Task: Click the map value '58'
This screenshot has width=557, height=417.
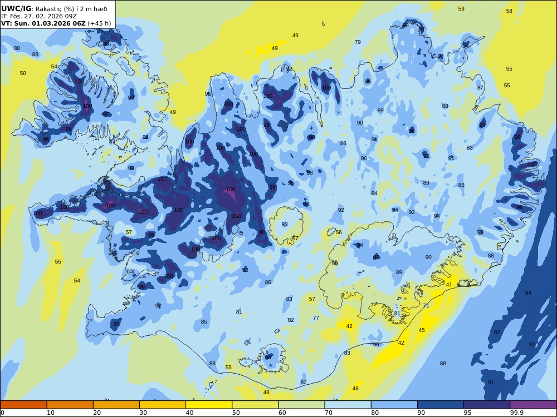Action: [509, 11]
